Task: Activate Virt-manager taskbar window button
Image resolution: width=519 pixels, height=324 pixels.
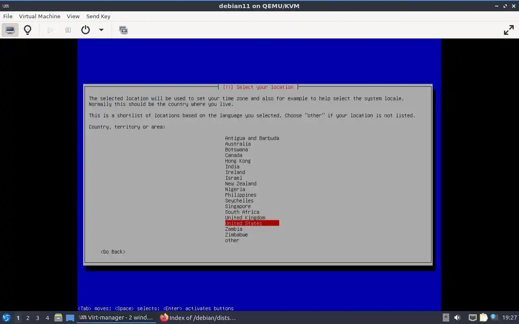Action: pyautogui.click(x=116, y=318)
